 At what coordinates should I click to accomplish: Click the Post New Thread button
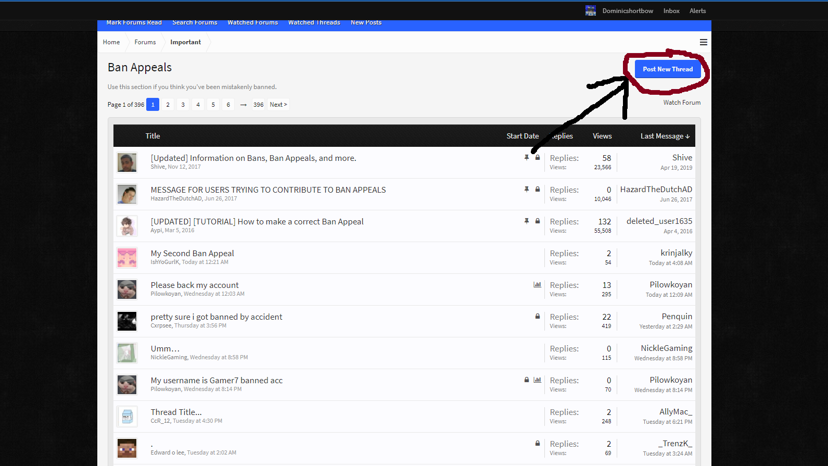[x=668, y=69]
